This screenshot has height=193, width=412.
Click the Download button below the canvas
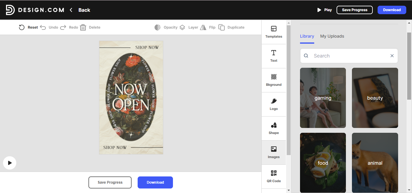[x=155, y=182]
